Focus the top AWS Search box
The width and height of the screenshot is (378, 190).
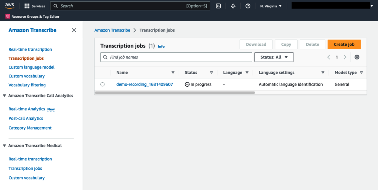(x=130, y=6)
